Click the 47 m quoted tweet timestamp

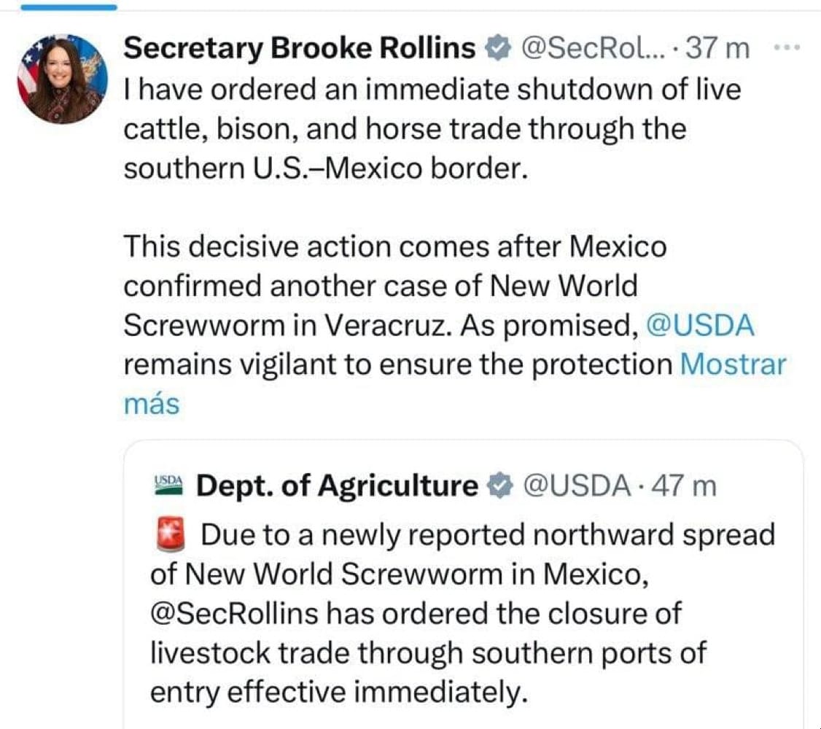684,486
